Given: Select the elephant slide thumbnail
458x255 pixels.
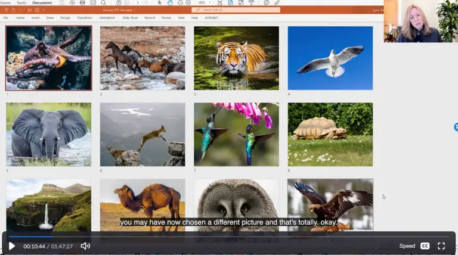Looking at the screenshot, I should (49, 134).
